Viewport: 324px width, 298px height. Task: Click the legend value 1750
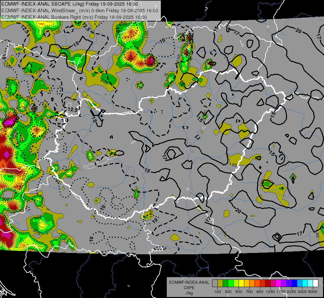click(281, 292)
